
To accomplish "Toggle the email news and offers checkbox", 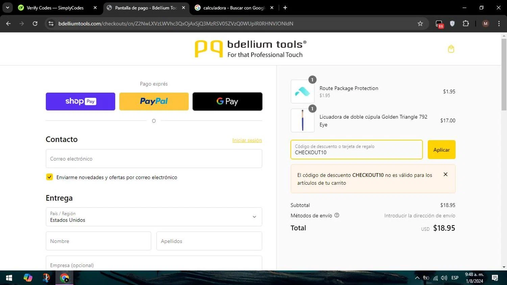I will (x=49, y=177).
